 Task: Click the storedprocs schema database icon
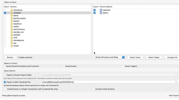pos(11,40)
